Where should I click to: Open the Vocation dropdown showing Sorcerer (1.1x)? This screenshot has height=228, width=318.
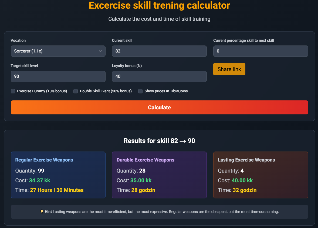(x=58, y=51)
